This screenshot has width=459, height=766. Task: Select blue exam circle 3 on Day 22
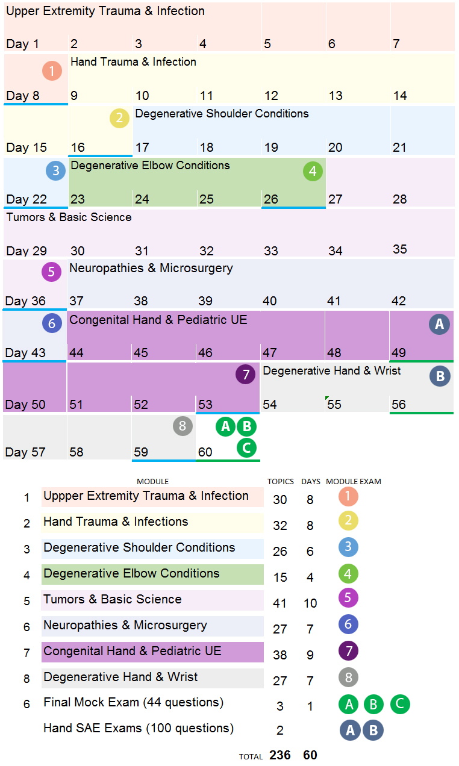pos(56,171)
